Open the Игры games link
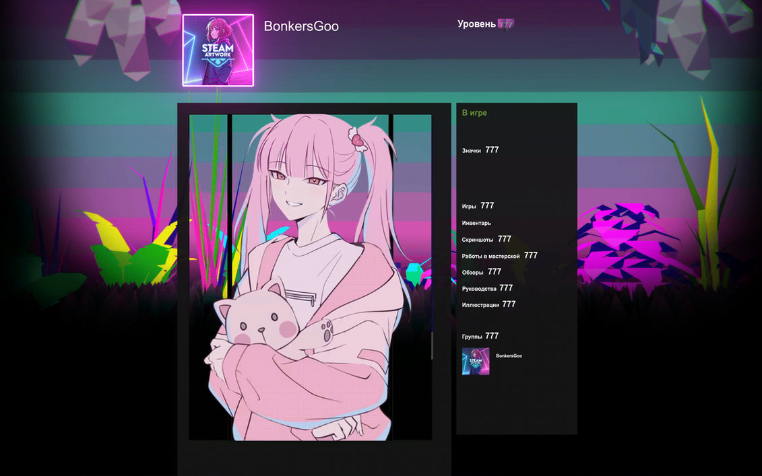The height and width of the screenshot is (476, 762). pos(469,207)
